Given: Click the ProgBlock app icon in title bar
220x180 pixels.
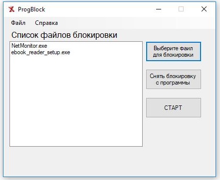Looking at the screenshot, I should tap(11, 9).
